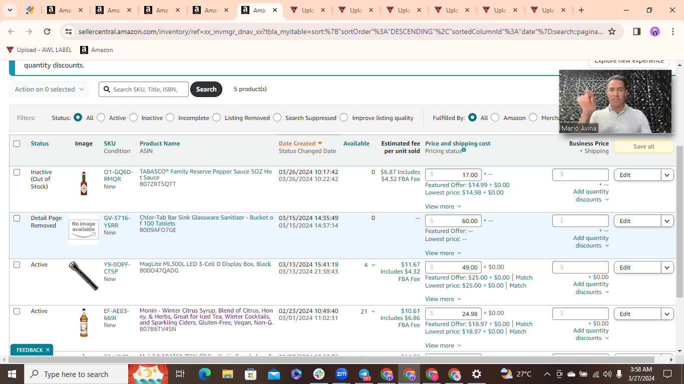684x384 pixels.
Task: View site information icon in address bar
Action: 69,31
